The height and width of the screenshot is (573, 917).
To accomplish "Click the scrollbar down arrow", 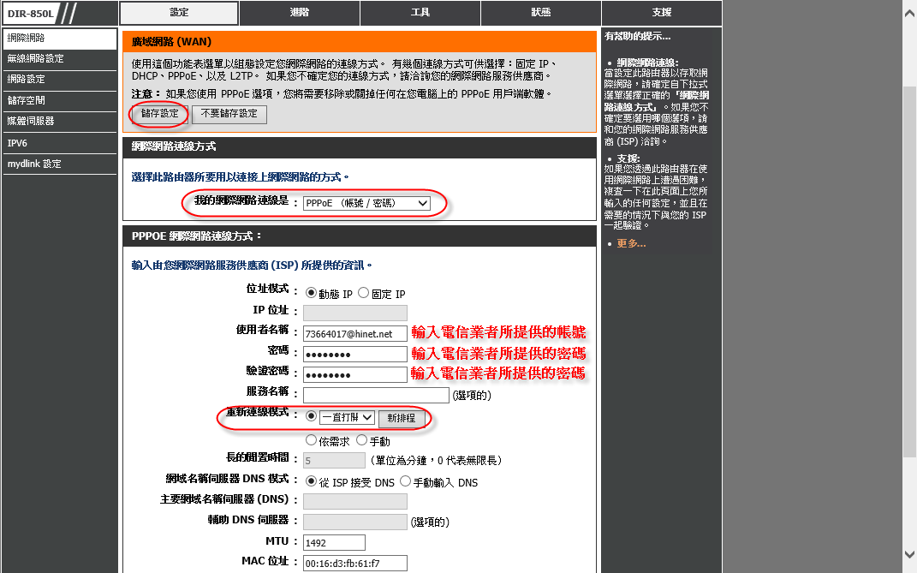I will (x=909, y=554).
